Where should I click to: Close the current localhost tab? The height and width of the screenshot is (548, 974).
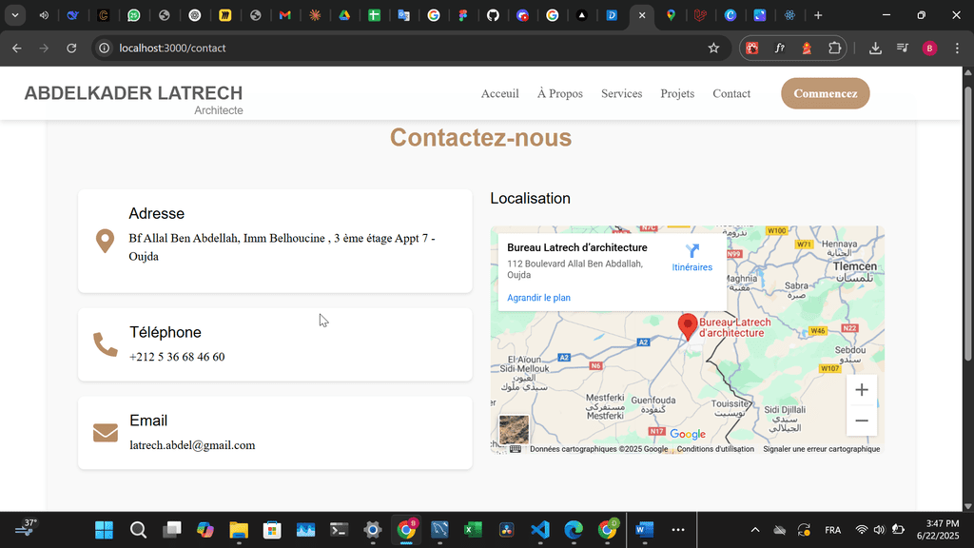[642, 15]
